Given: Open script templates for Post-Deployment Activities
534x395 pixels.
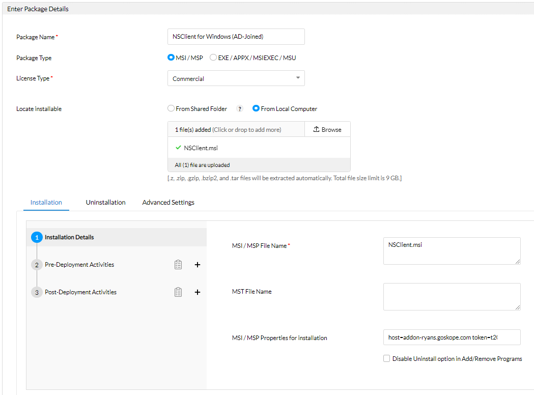Looking at the screenshot, I should pos(178,292).
